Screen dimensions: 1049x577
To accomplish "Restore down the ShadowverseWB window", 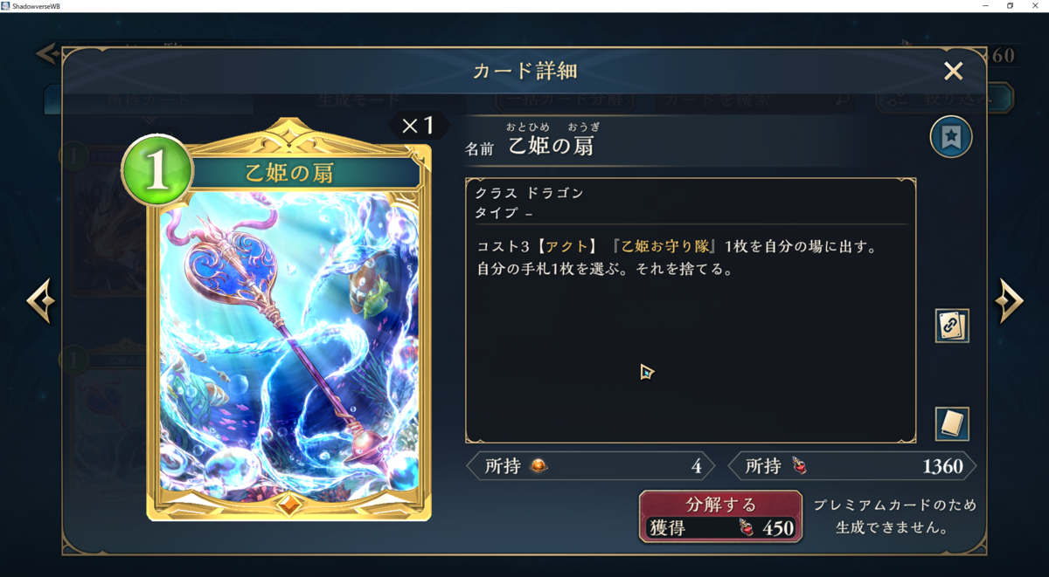I will (1010, 6).
